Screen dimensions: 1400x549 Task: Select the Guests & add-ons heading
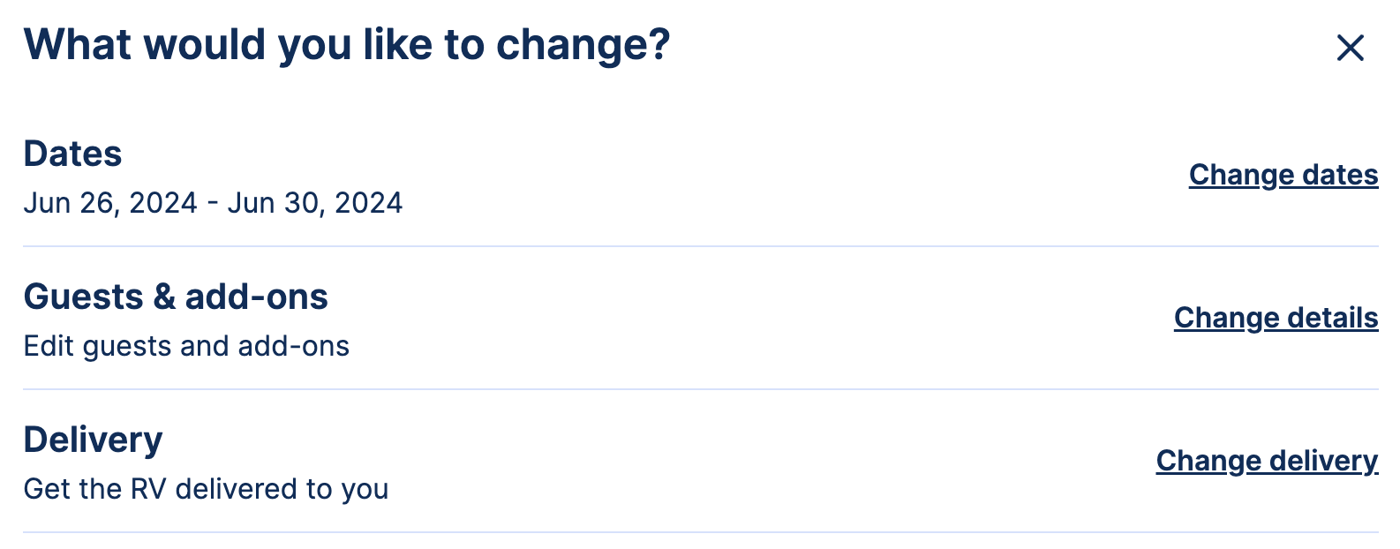176,297
